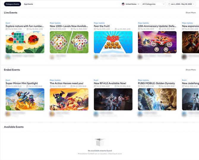Image resolution: width=199 pixels, height=160 pixels.
Task: Click the blurred app icon under Fear the fruit card
Action: (x=96, y=57)
